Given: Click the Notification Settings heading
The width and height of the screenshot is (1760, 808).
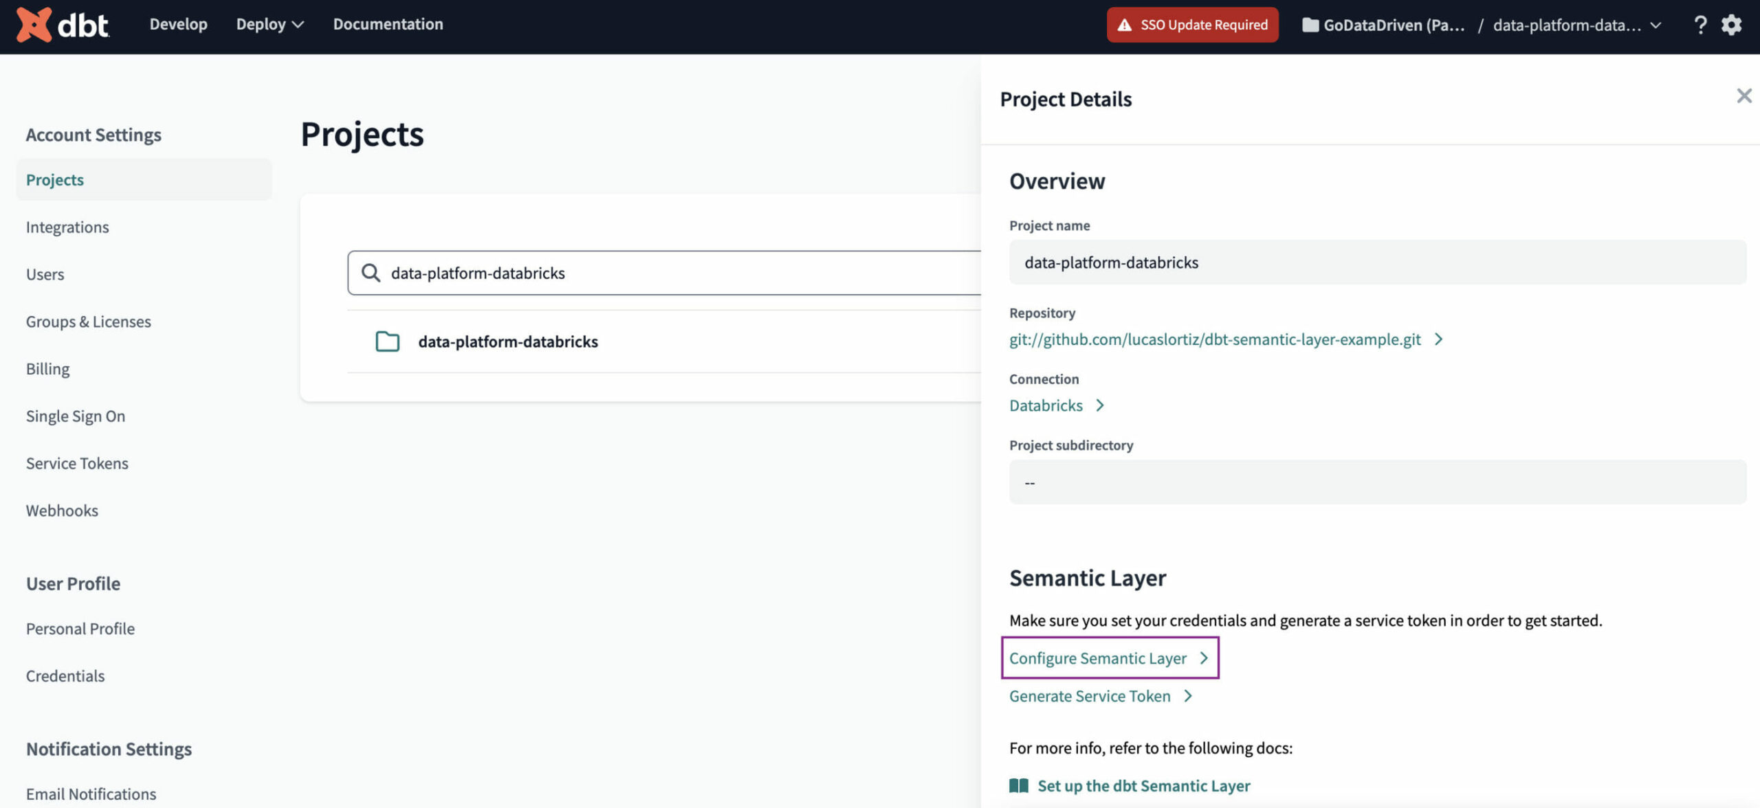Looking at the screenshot, I should [109, 749].
